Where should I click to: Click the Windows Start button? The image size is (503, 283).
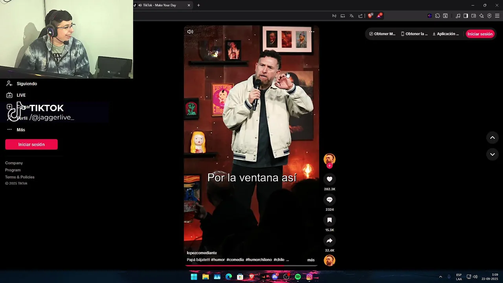[194, 277]
